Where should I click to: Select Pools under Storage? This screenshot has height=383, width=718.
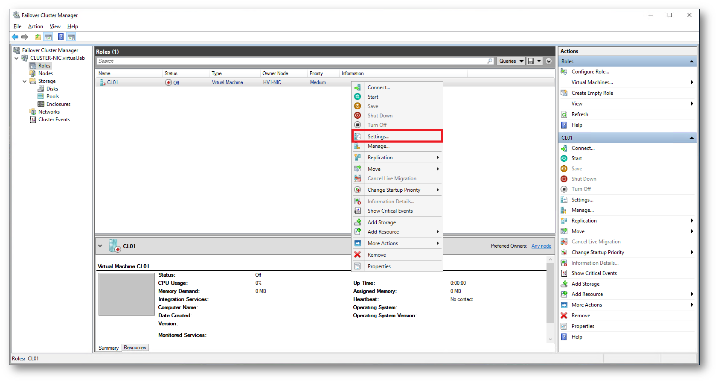coord(52,96)
